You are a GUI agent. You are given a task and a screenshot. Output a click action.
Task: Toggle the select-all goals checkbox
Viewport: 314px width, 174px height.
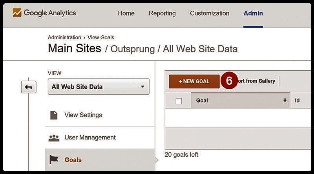pos(179,101)
